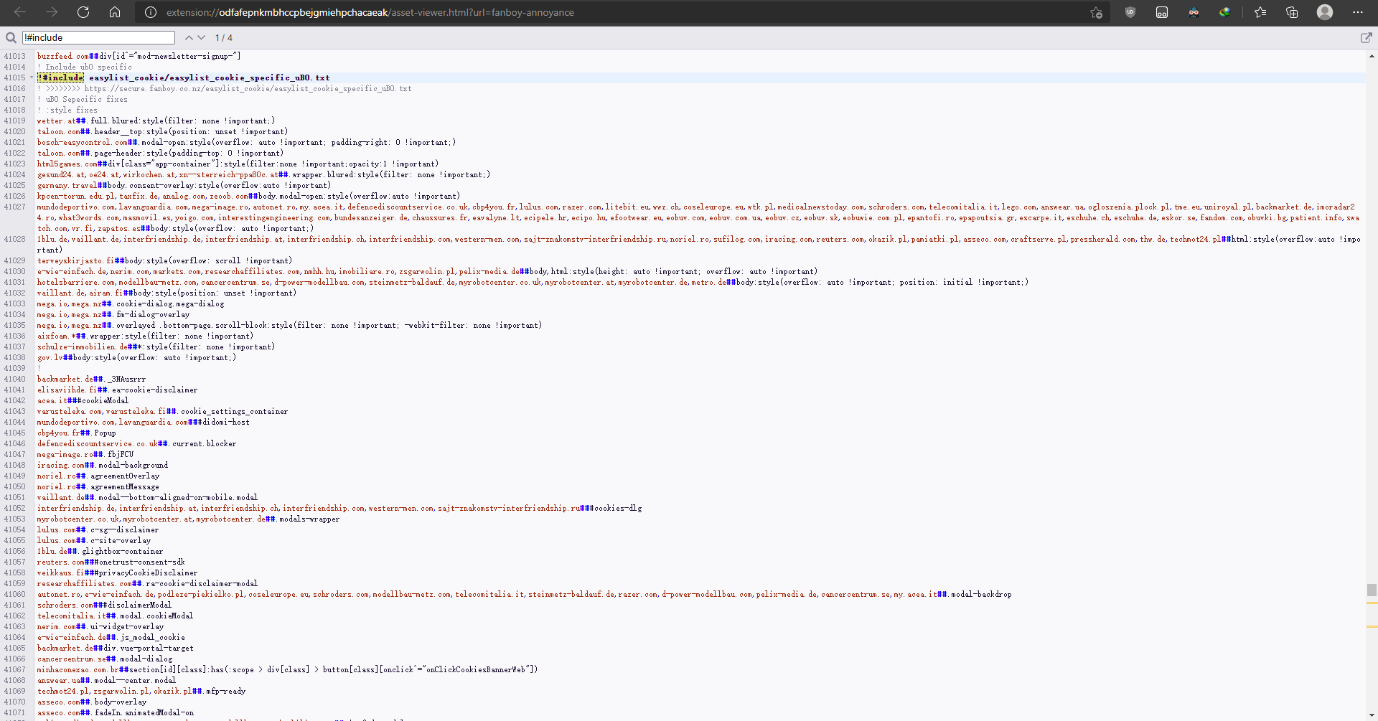
Task: Open the Favorites list icon
Action: (x=1261, y=12)
